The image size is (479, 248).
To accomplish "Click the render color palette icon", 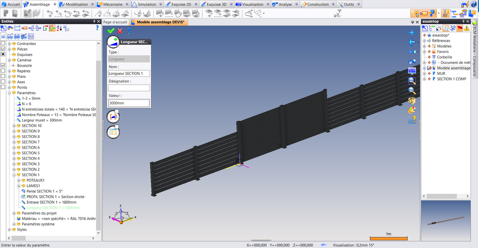I will pyautogui.click(x=412, y=109).
